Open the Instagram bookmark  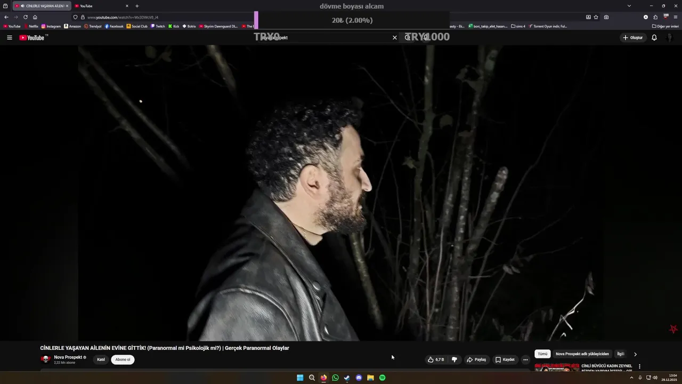click(x=51, y=26)
